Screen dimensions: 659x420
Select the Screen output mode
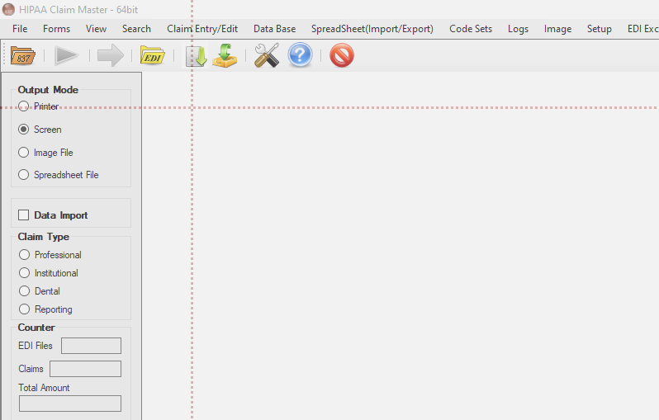click(x=23, y=130)
